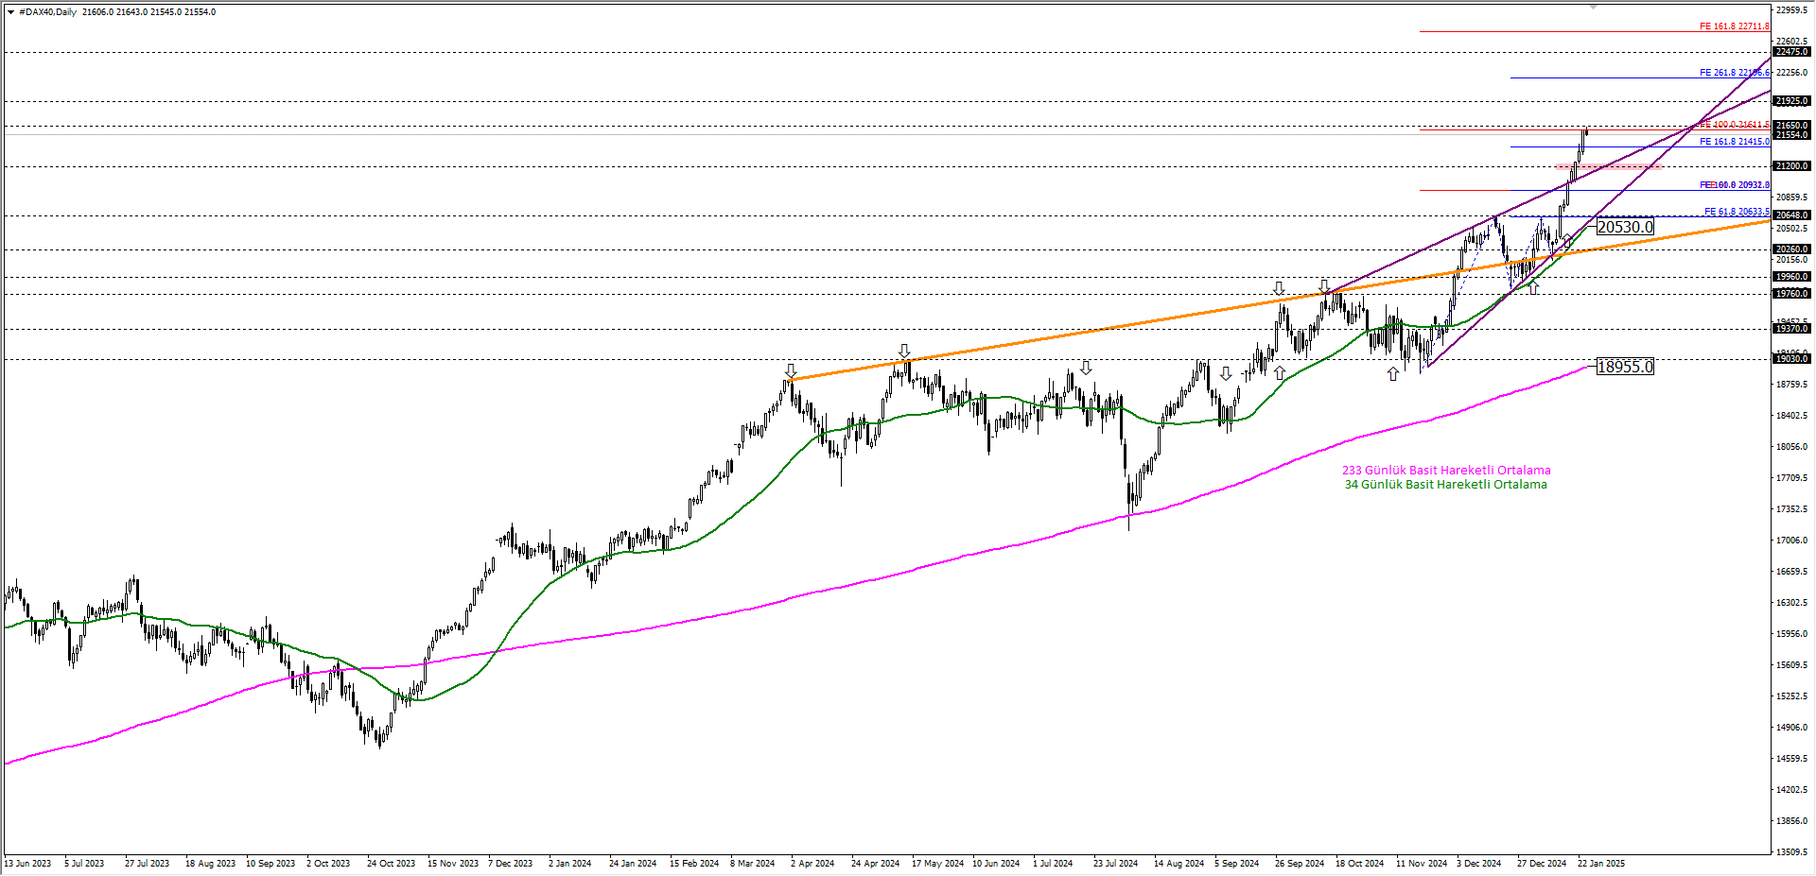The image size is (1816, 876).
Task: Select the chart shift triangle marker at top
Action: 1593,6
